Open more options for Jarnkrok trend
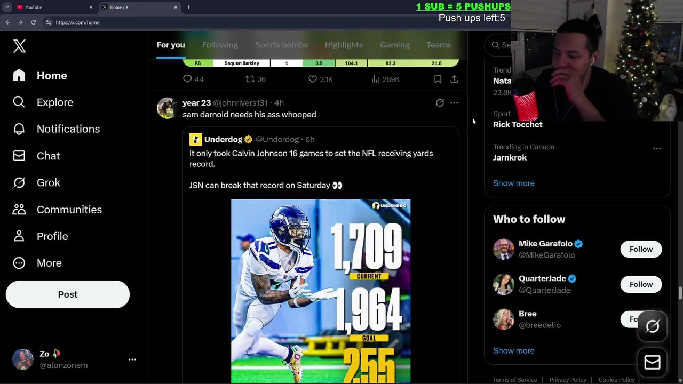This screenshot has width=683, height=384. point(657,149)
